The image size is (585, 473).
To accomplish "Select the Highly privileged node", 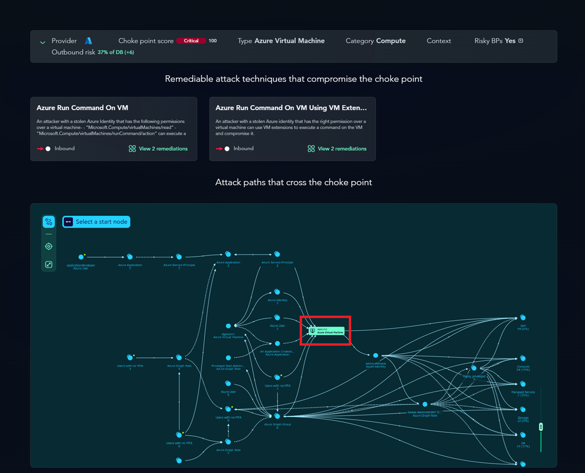I will click(x=474, y=368).
